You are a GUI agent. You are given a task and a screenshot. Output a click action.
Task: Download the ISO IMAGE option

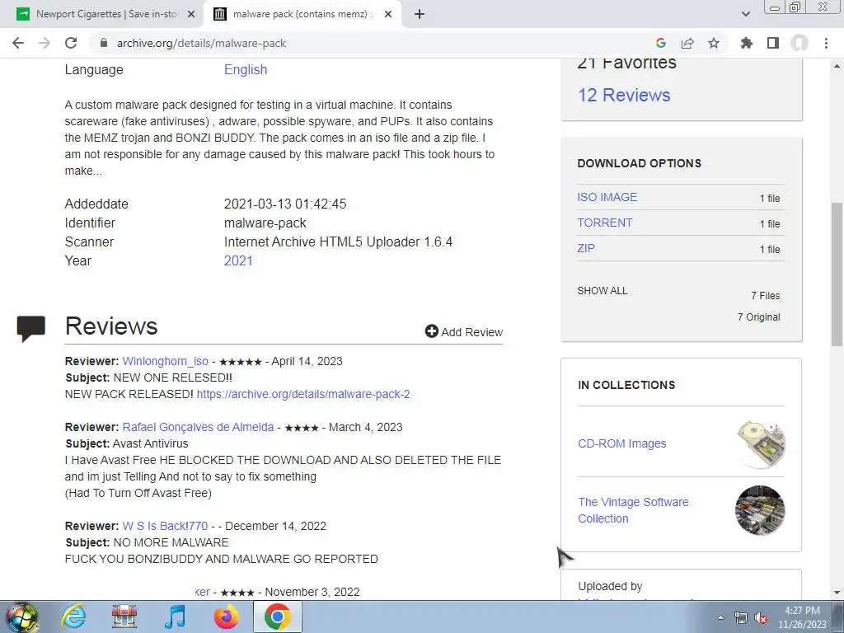click(607, 197)
